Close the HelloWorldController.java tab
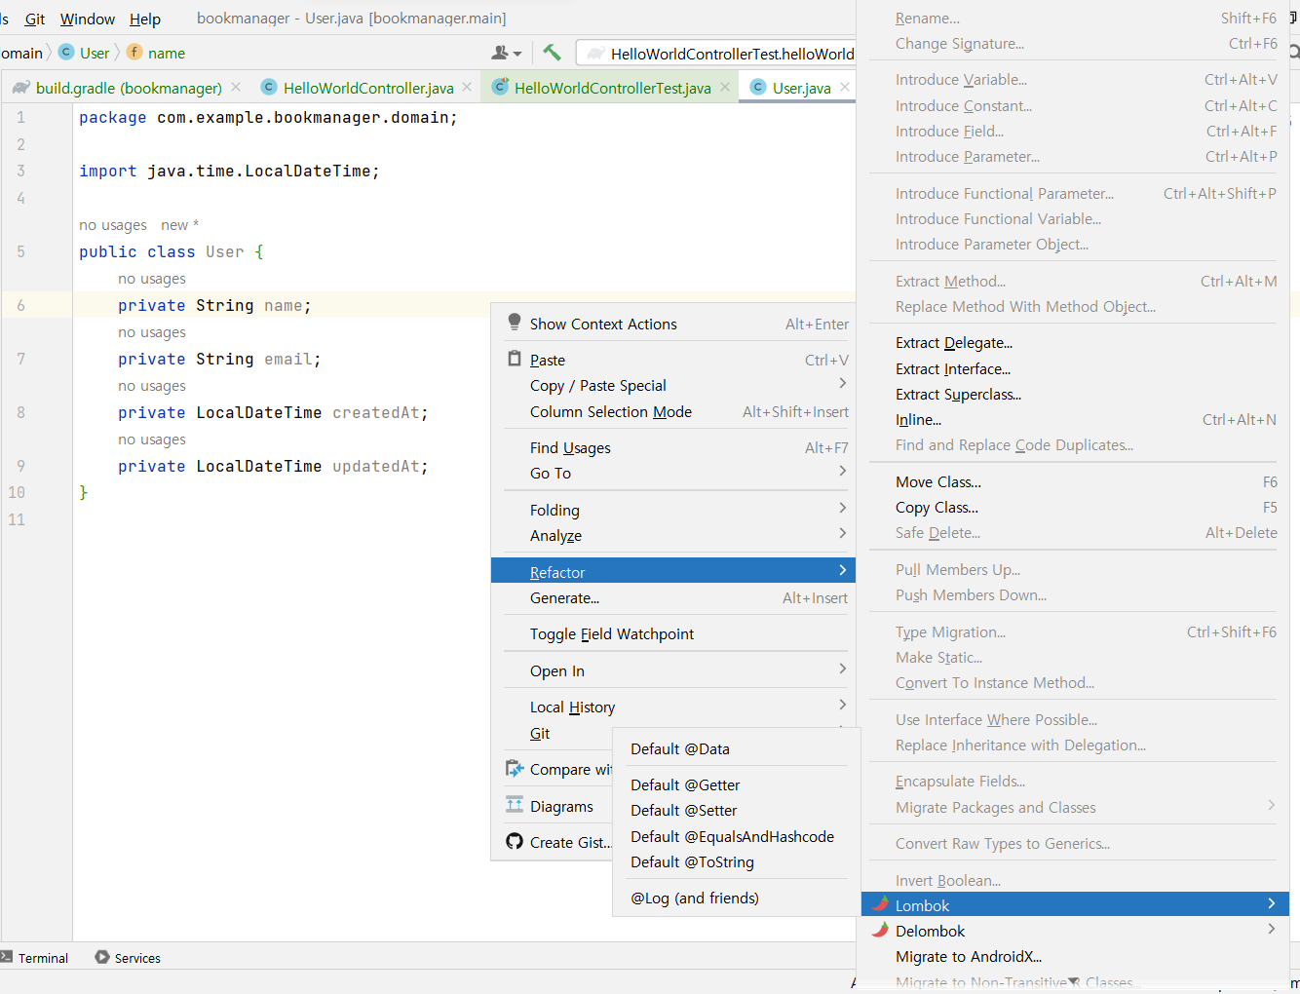This screenshot has height=994, width=1300. [467, 87]
